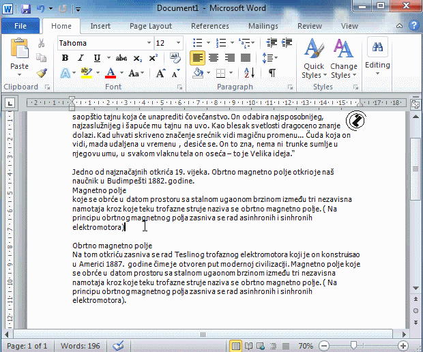
Task: Switch to the Page Layout tab
Action: coord(151,26)
